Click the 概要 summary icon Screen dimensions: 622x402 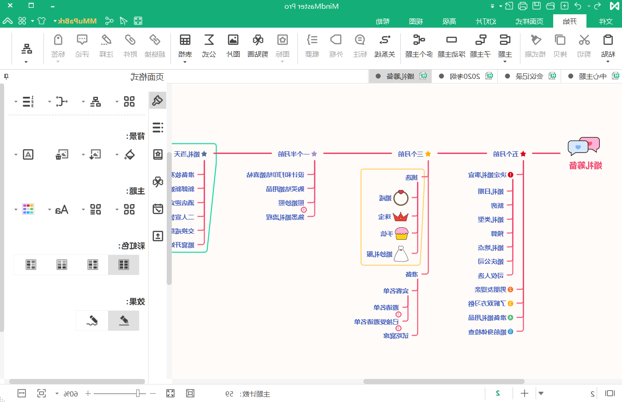coord(313,40)
